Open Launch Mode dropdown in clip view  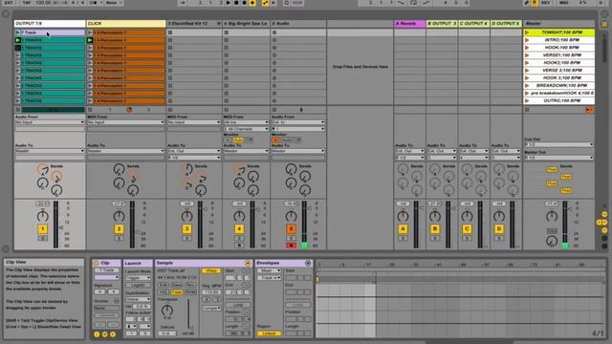(138, 278)
